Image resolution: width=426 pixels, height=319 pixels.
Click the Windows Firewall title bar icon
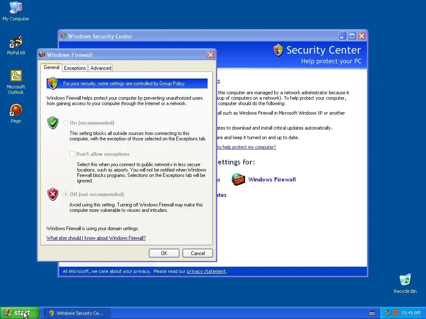[42, 54]
